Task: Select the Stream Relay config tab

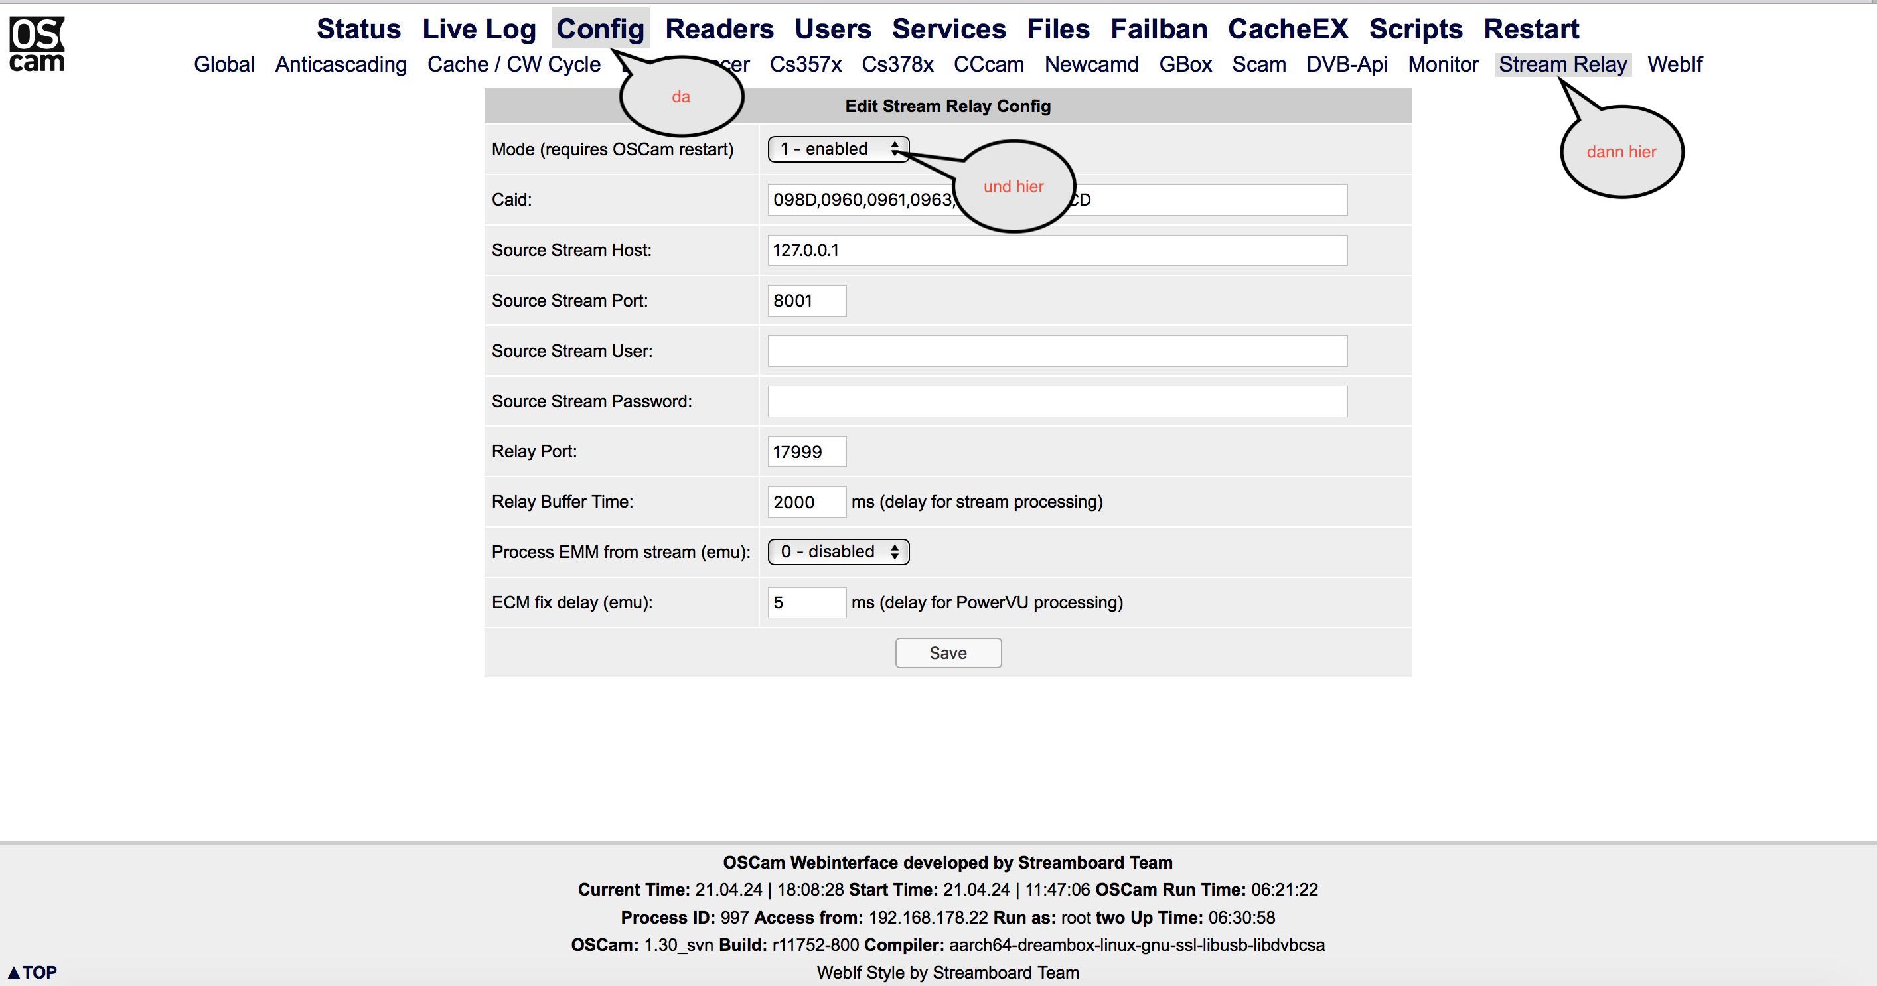Action: [x=1562, y=64]
